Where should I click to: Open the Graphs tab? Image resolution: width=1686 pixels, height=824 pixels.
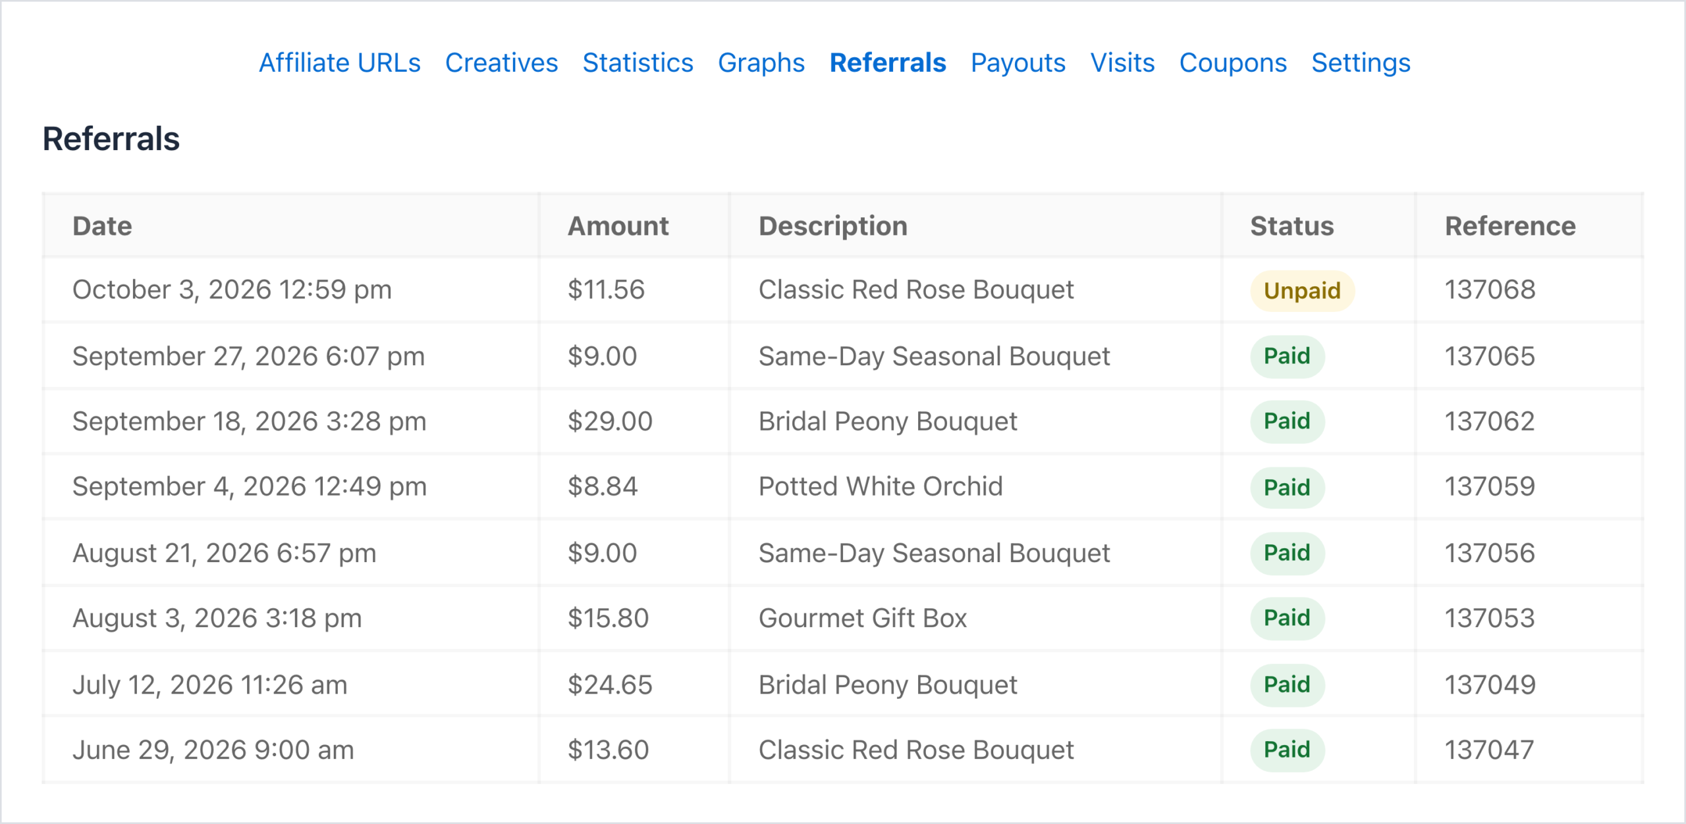pos(761,63)
